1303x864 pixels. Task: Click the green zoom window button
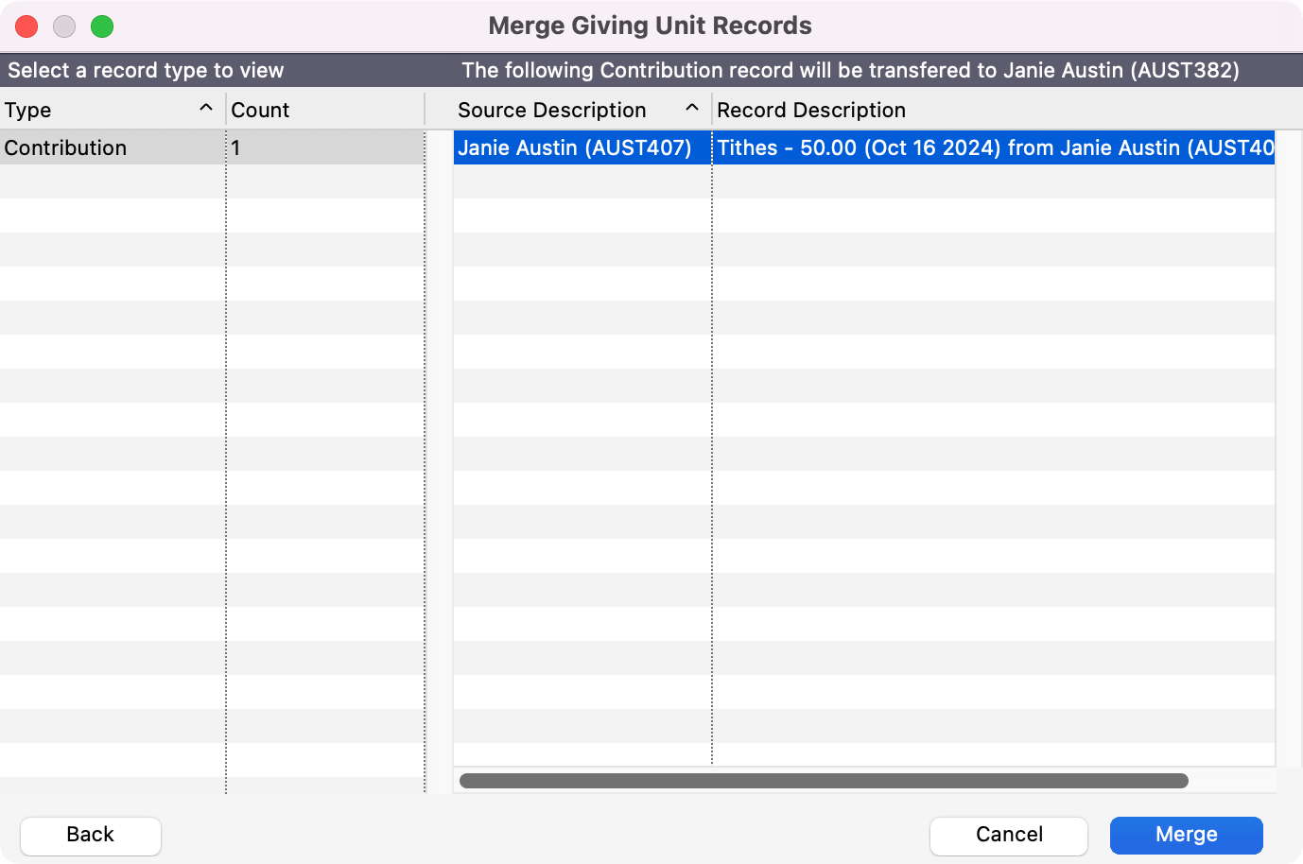tap(102, 26)
